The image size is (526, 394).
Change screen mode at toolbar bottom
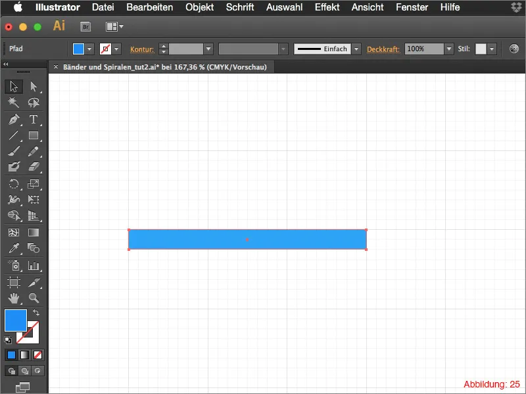click(x=23, y=387)
